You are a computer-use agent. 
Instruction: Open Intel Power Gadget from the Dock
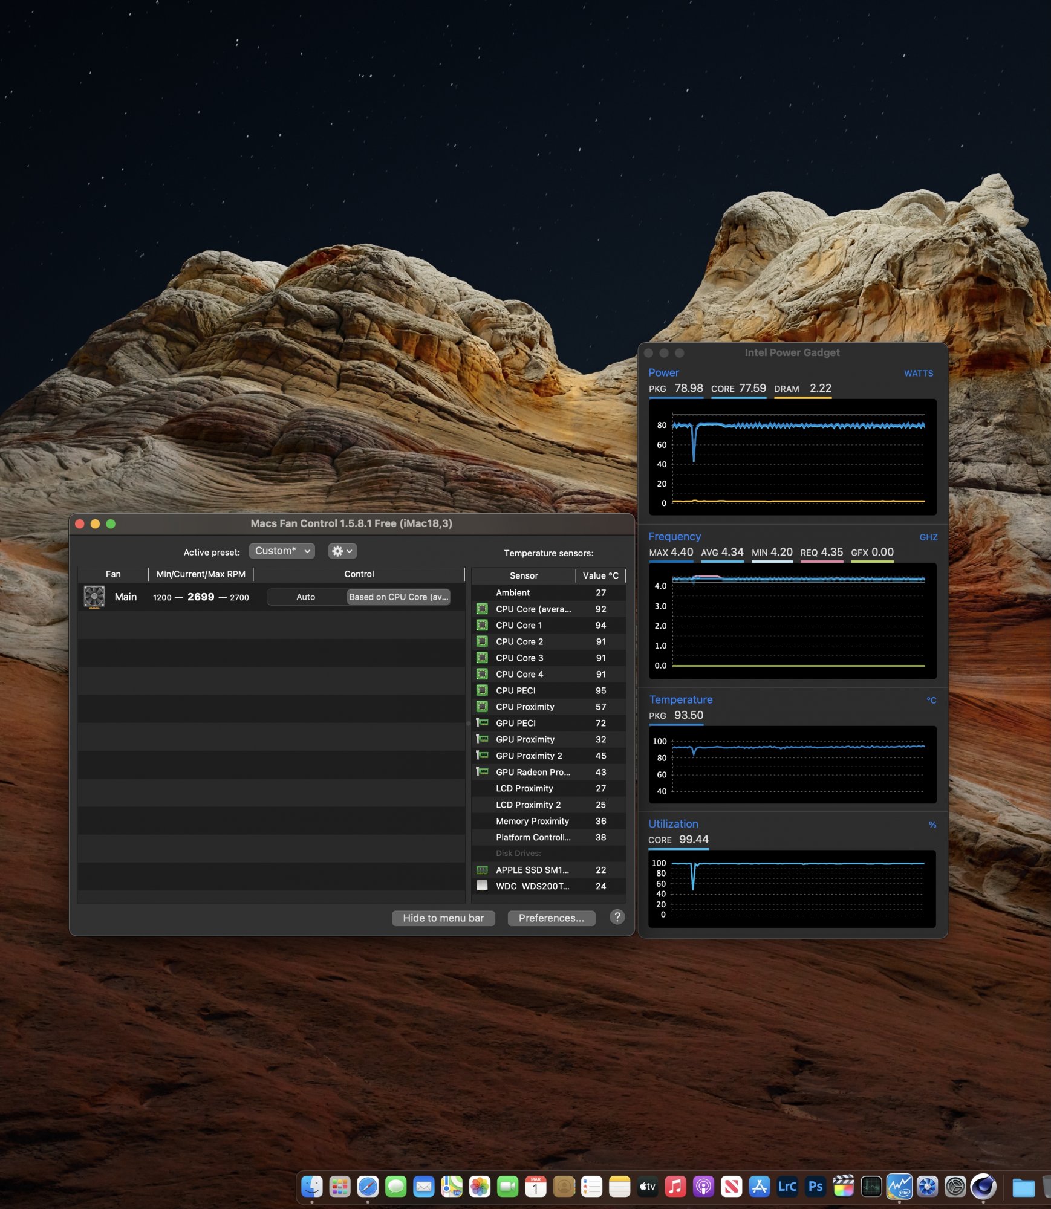coord(899,1186)
